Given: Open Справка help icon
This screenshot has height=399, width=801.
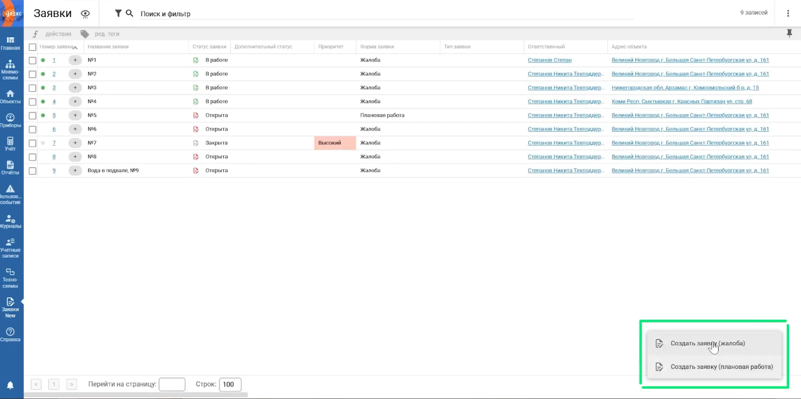Looking at the screenshot, I should coord(11,334).
